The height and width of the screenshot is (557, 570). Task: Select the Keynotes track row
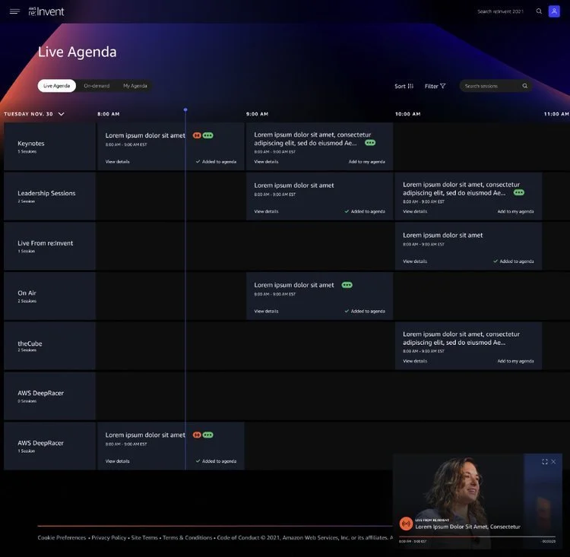coord(50,146)
